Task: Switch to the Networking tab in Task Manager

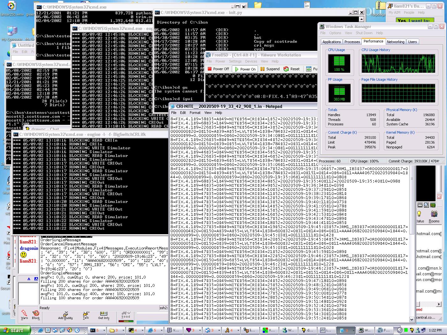Action: [x=395, y=42]
